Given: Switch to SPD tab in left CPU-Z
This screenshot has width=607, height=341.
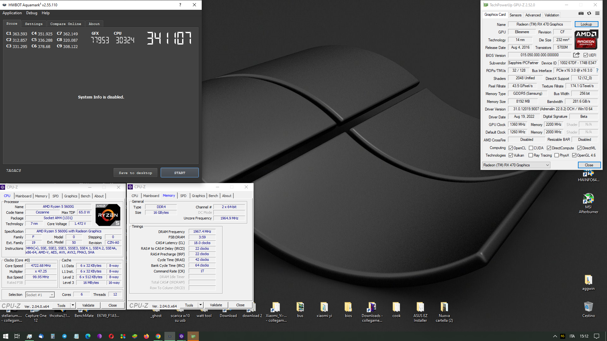Looking at the screenshot, I should pyautogui.click(x=55, y=196).
